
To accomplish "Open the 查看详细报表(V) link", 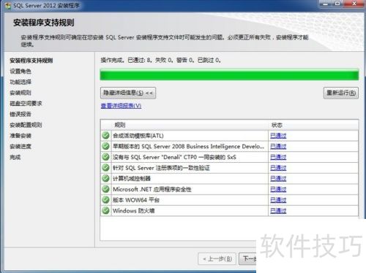I will 121,106.
